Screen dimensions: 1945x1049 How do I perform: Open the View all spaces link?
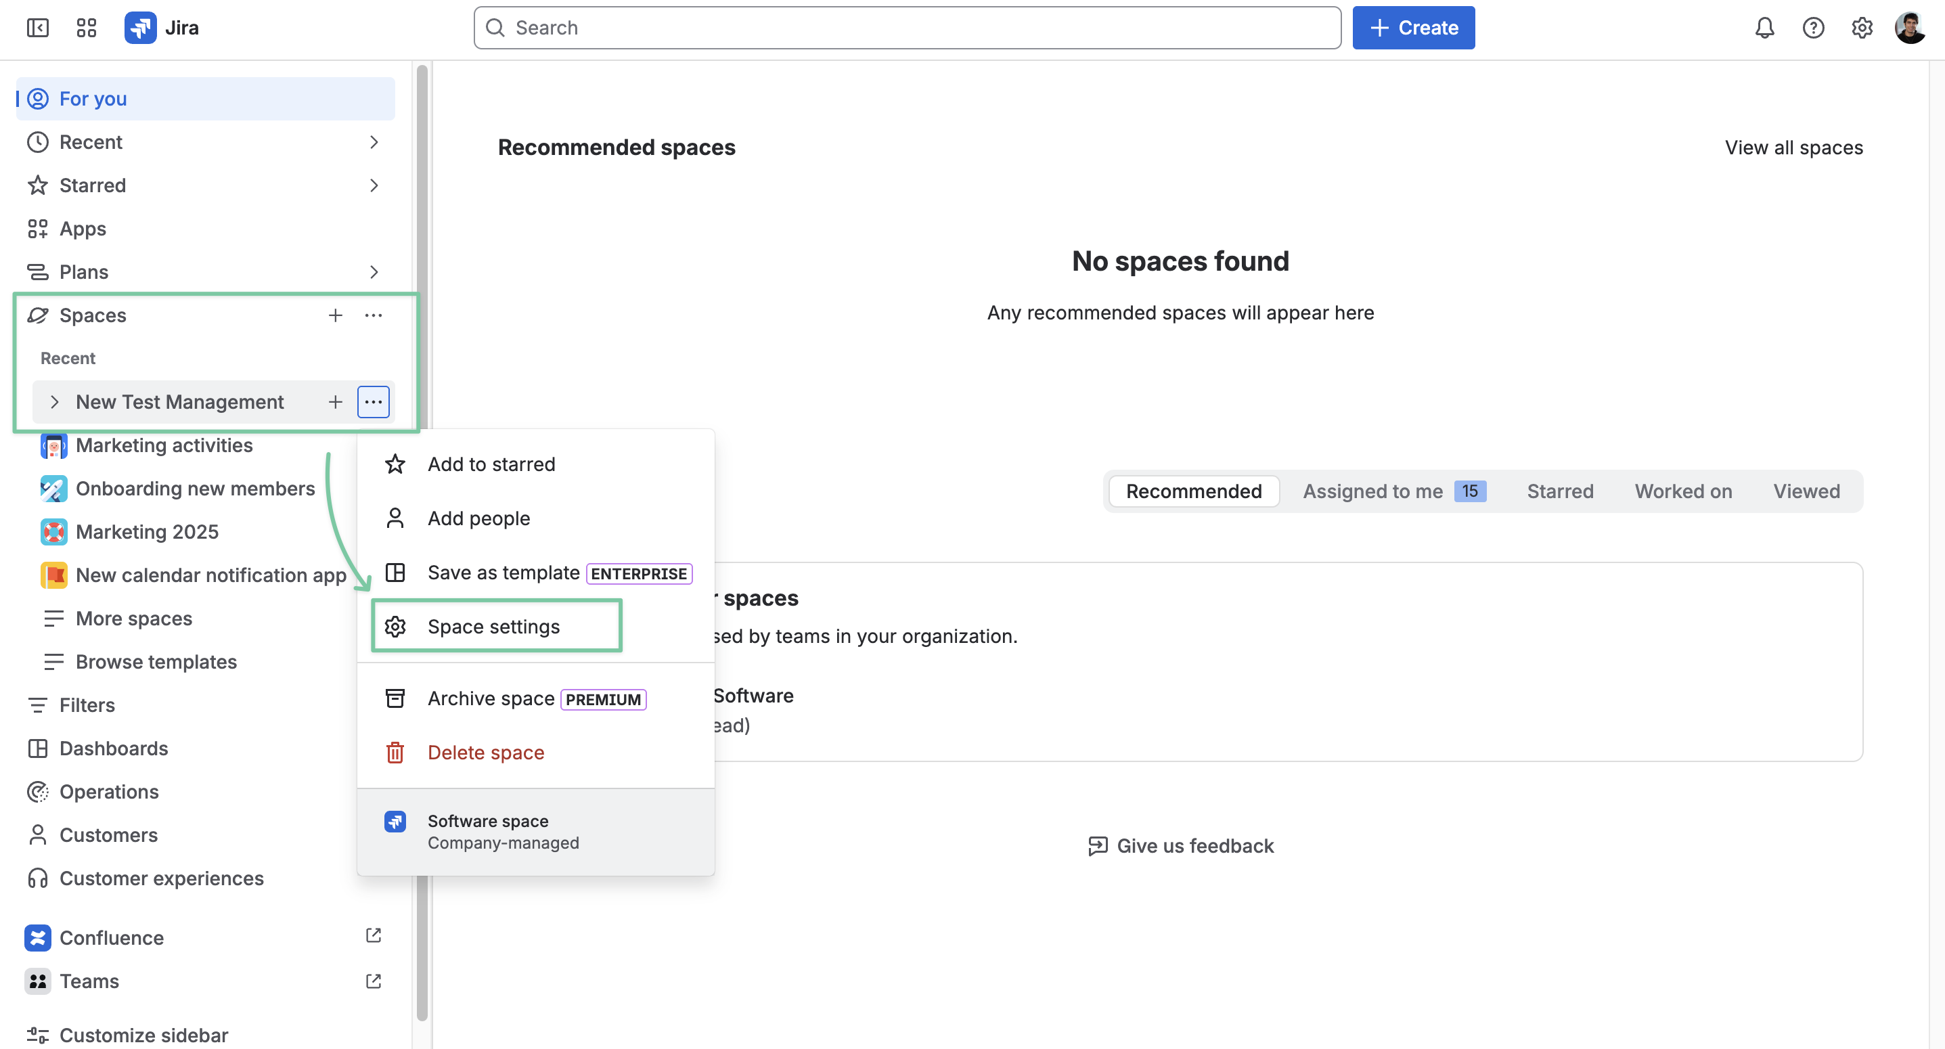point(1793,148)
